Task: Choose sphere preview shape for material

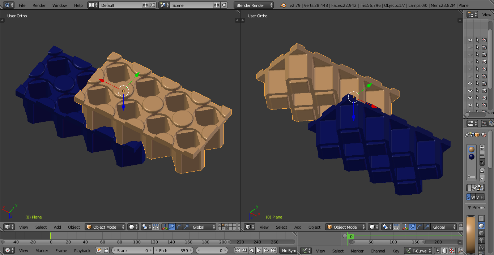Action: [x=481, y=226]
